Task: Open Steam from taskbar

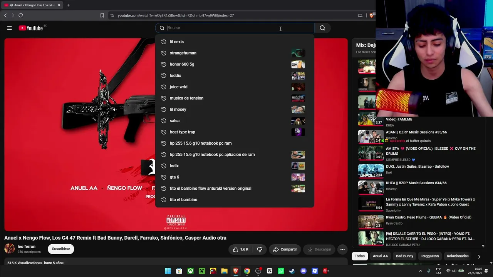Action: tap(292, 271)
